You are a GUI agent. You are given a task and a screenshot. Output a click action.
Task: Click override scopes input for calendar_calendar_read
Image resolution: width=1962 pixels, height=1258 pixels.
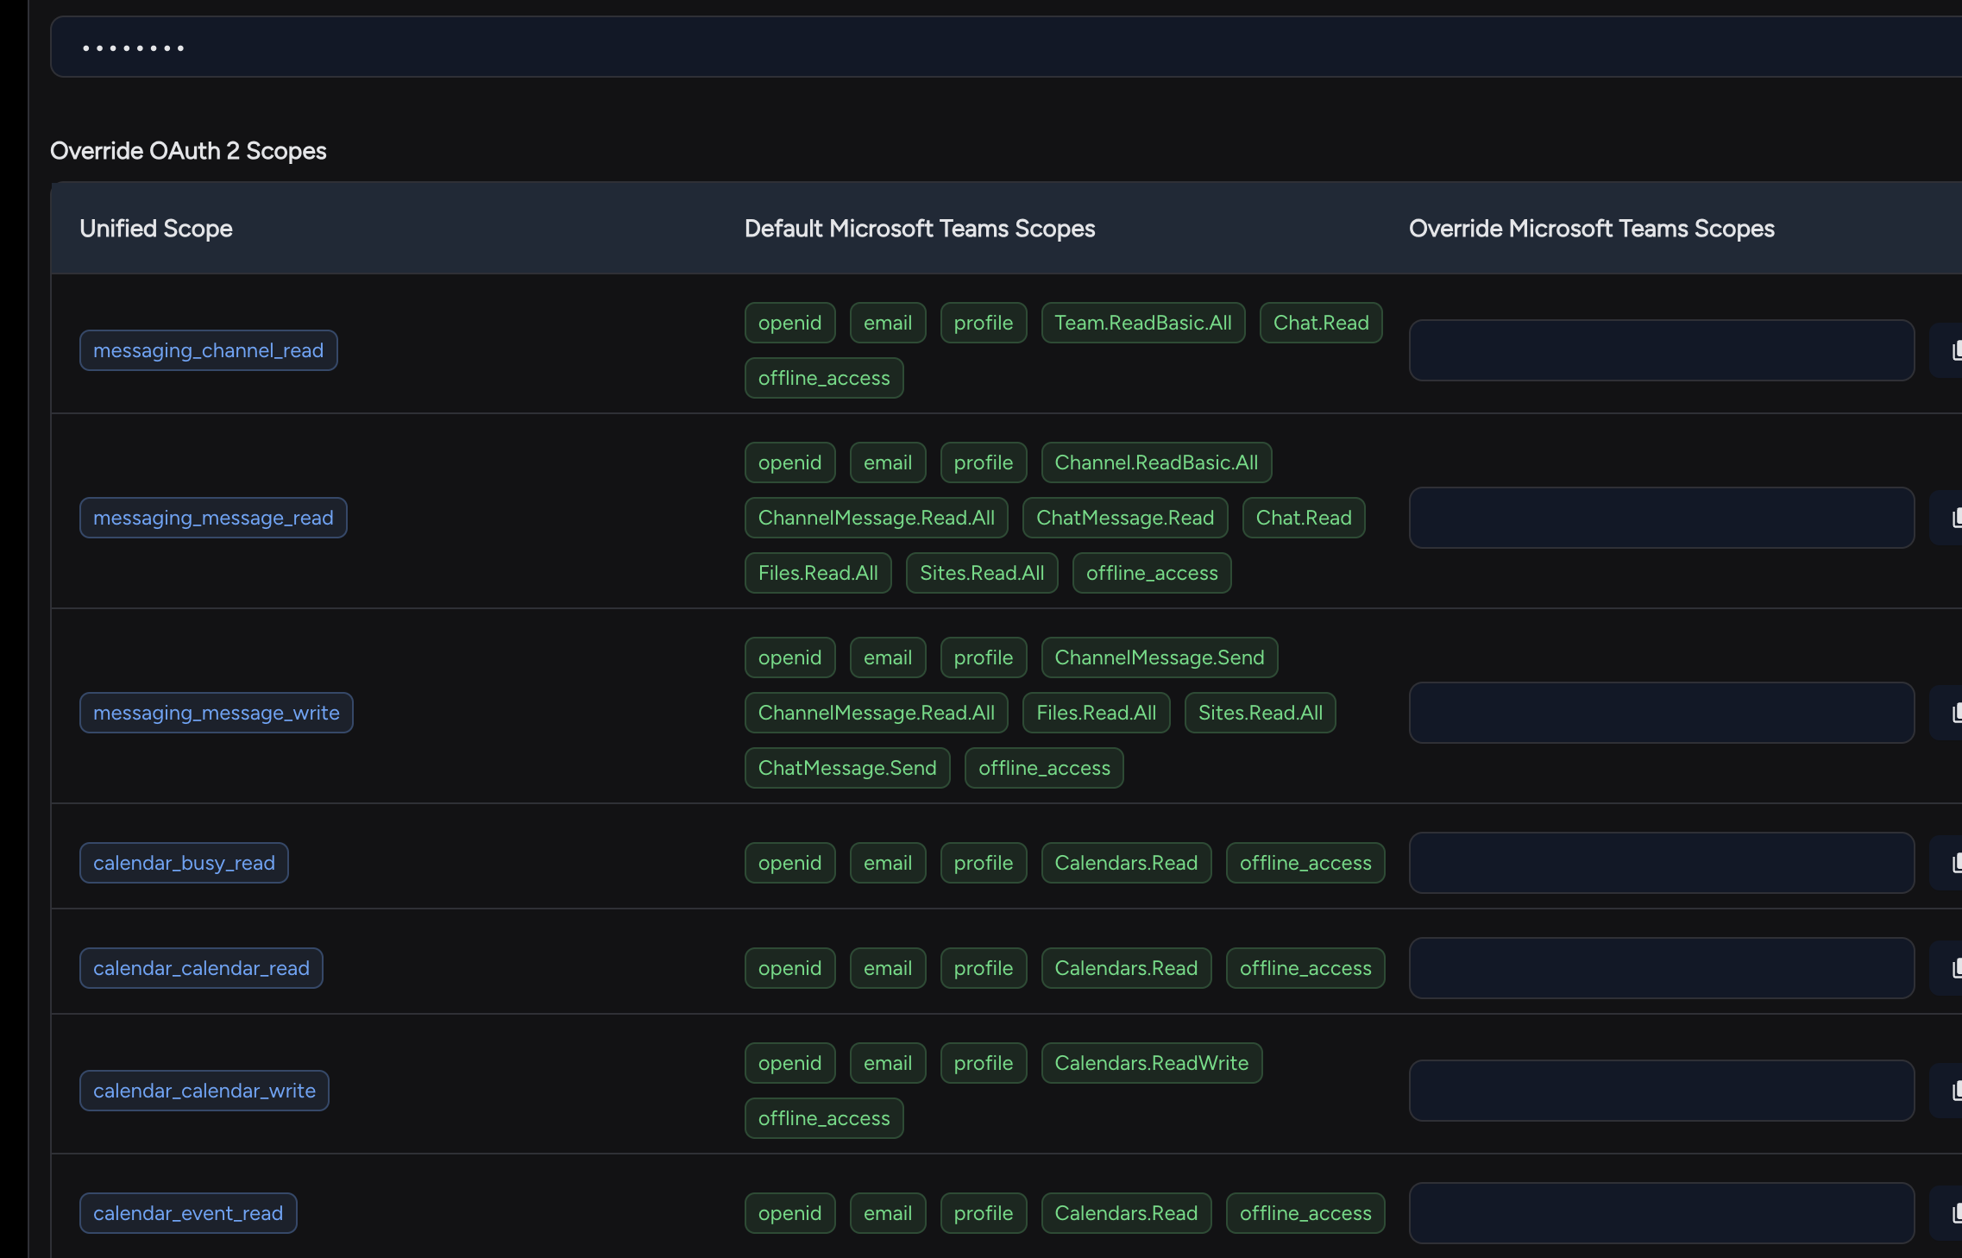coord(1662,968)
